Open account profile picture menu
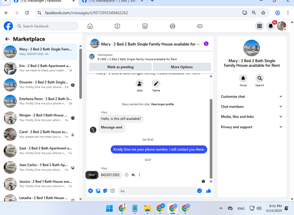294x215 pixels. pos(282,26)
